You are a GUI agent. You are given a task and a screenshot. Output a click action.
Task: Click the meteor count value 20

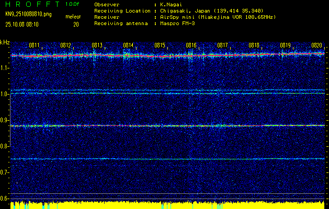(x=76, y=24)
